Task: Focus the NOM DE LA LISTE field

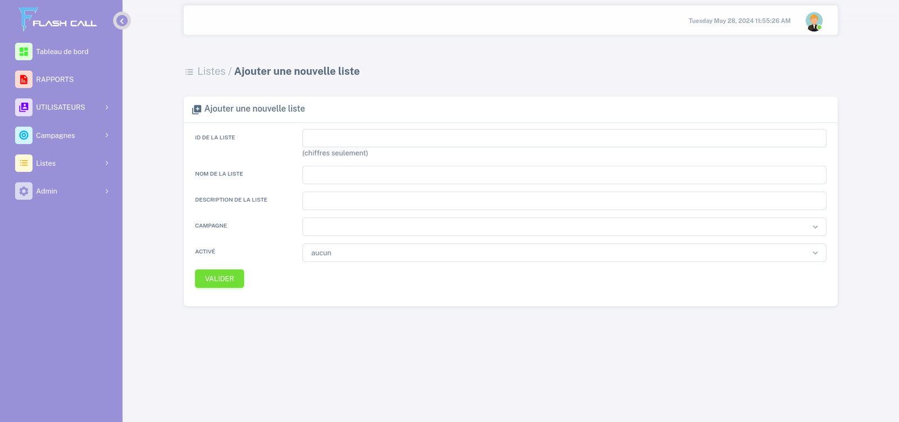Action: (564, 175)
